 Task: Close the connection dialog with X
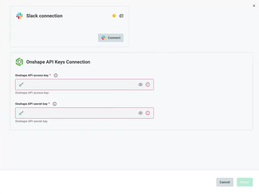pyautogui.click(x=254, y=6)
